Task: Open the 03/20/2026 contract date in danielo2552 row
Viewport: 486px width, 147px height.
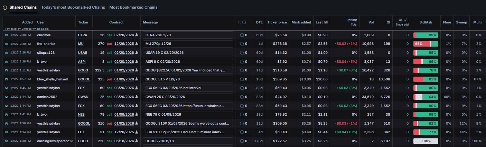Action: point(124,97)
